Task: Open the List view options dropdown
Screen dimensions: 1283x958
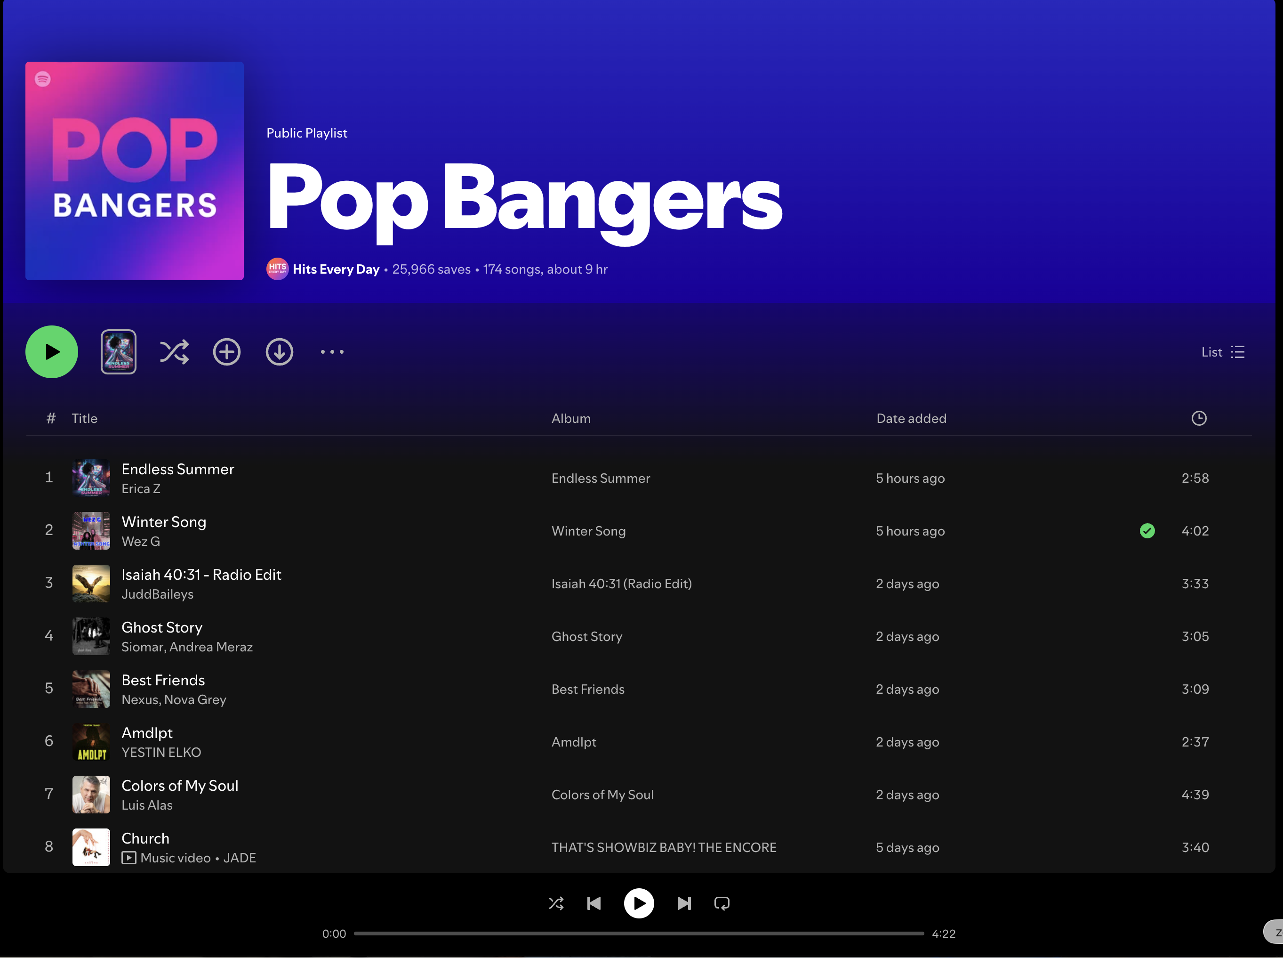Action: [x=1223, y=352]
